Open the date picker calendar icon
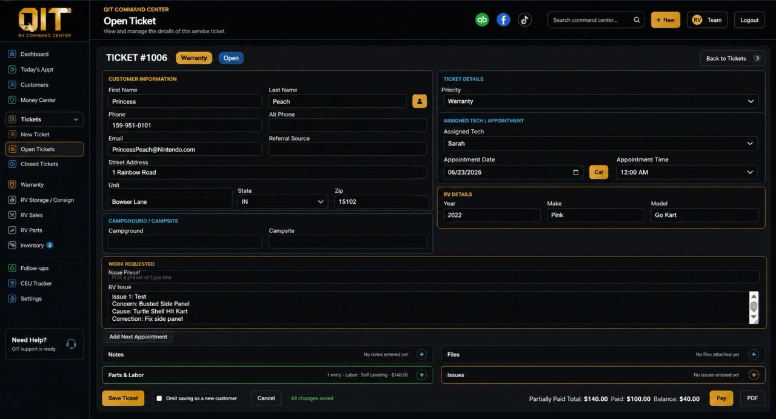The image size is (776, 419). [576, 172]
